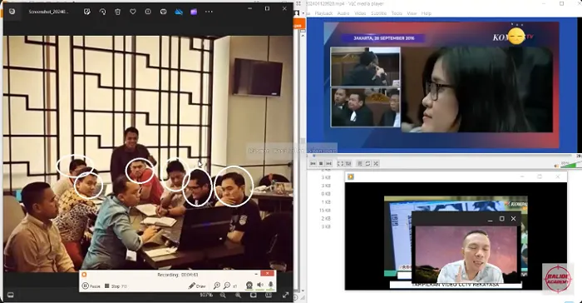Activate the Draw pencil tool in recorder
The image size is (582, 303).
[197, 286]
